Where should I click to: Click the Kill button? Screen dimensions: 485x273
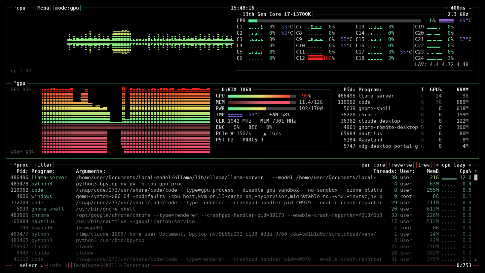[x=111, y=265]
